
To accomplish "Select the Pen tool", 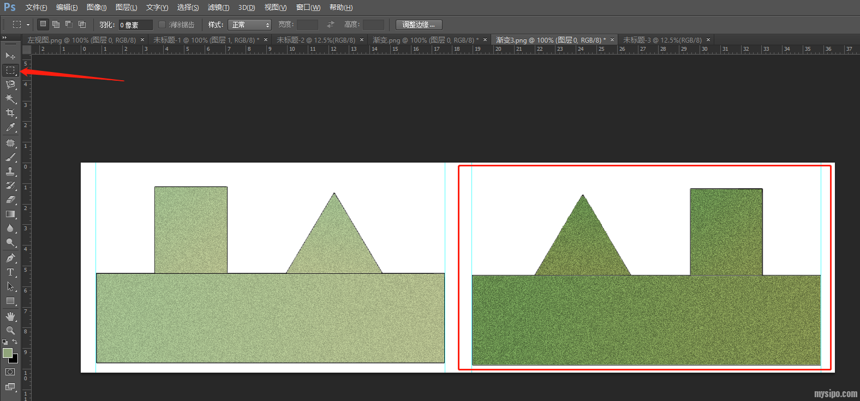I will pyautogui.click(x=10, y=258).
